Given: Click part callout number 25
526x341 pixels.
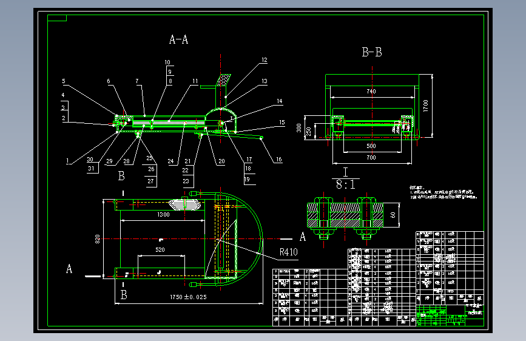Looking at the screenshot, I should (x=149, y=158).
